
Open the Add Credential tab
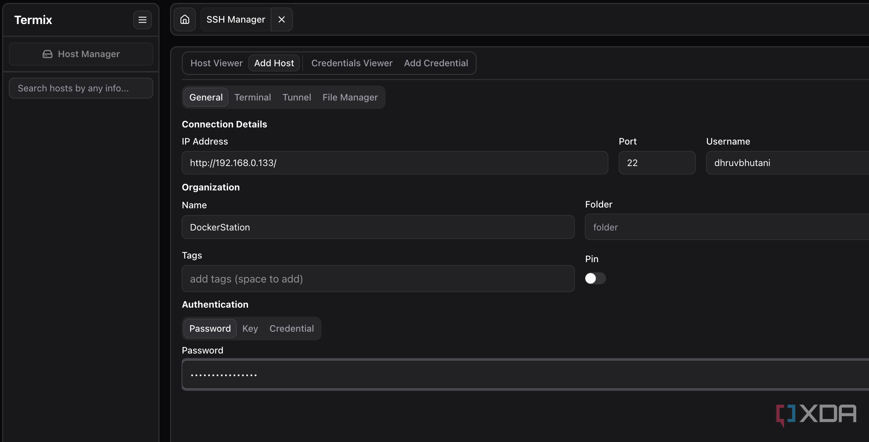point(436,63)
